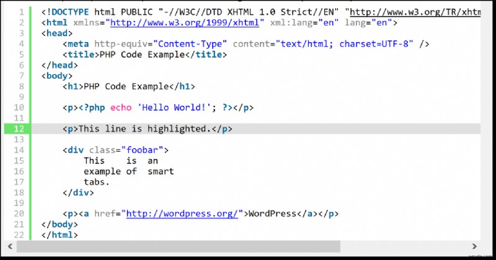Click the scrollbar left arrow
The height and width of the screenshot is (260, 496).
pyautogui.click(x=10, y=246)
